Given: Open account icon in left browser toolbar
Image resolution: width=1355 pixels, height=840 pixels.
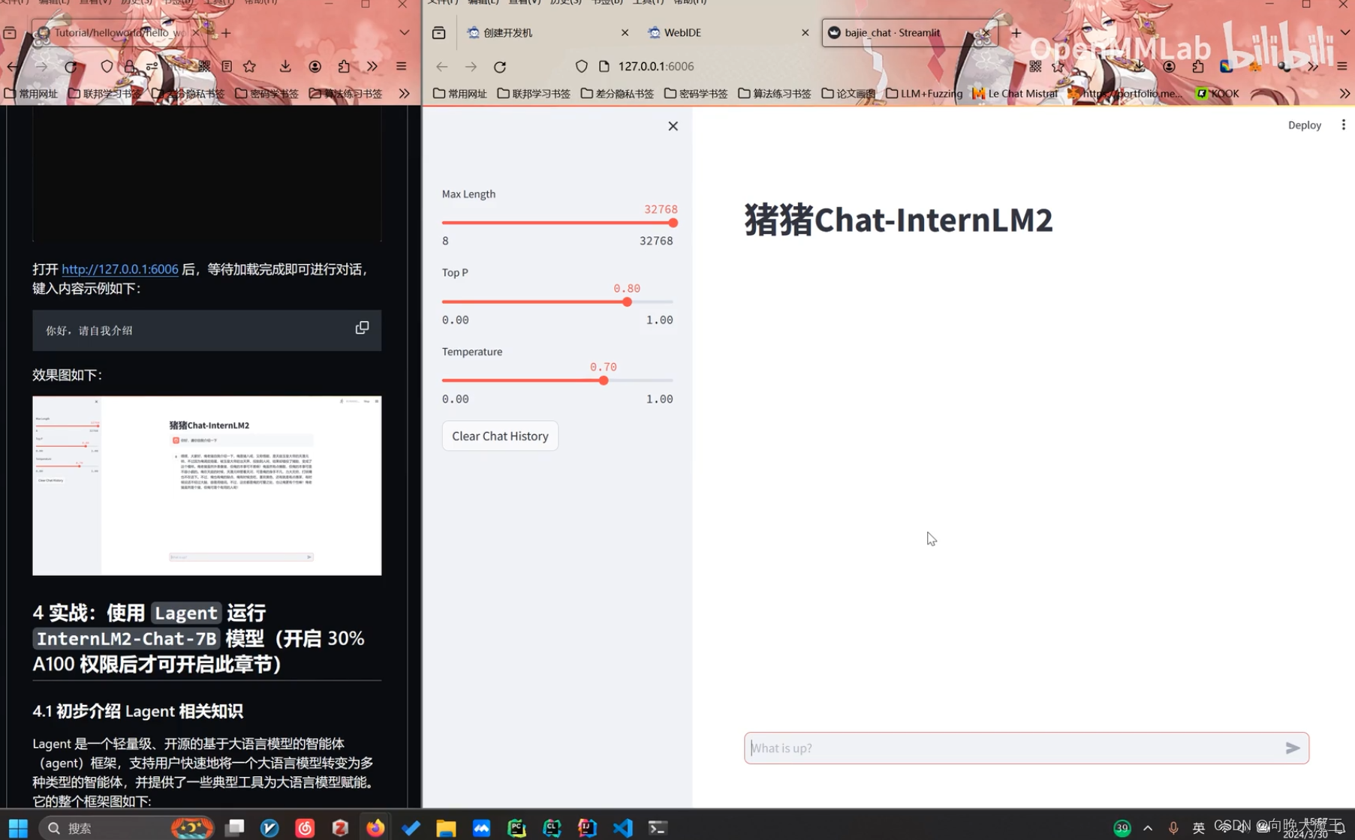Looking at the screenshot, I should coord(315,67).
